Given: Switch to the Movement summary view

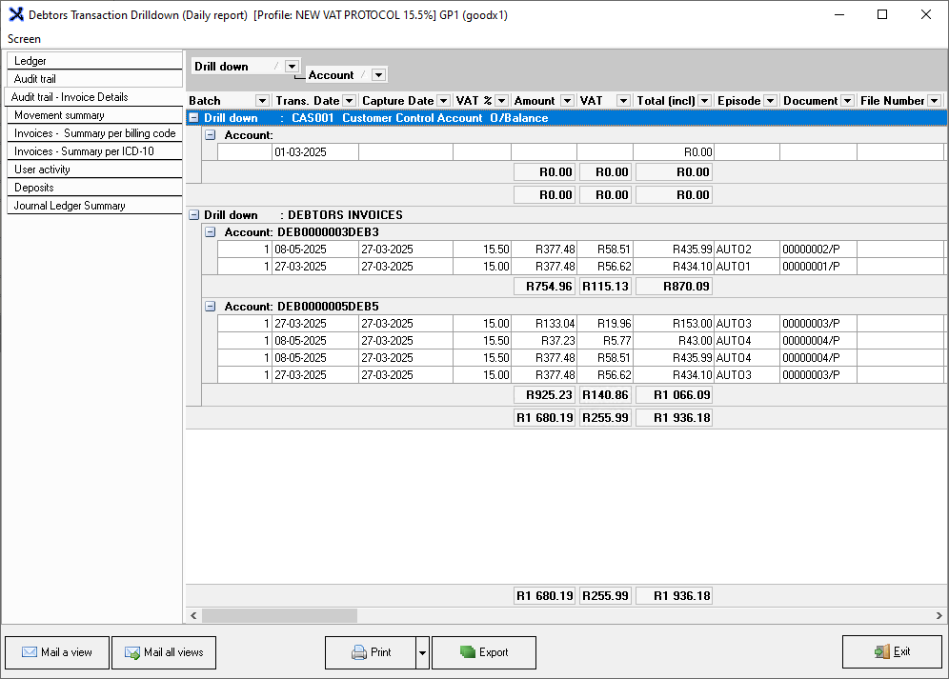Looking at the screenshot, I should [x=59, y=115].
